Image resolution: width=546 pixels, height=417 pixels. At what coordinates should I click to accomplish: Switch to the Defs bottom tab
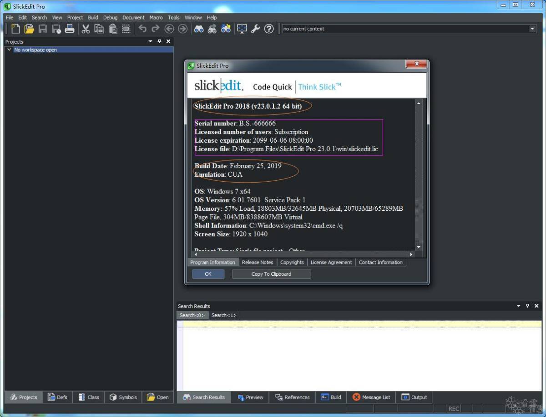(x=58, y=397)
